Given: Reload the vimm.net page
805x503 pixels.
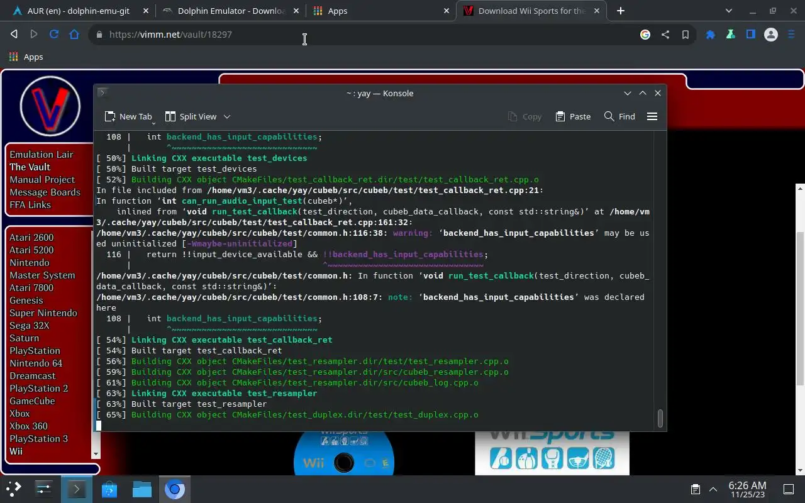Looking at the screenshot, I should (x=54, y=35).
